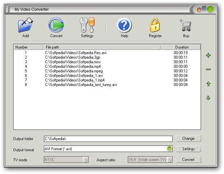This screenshot has height=174, width=224.
Task: Move file up with green up arrow
Action: click(x=208, y=84)
